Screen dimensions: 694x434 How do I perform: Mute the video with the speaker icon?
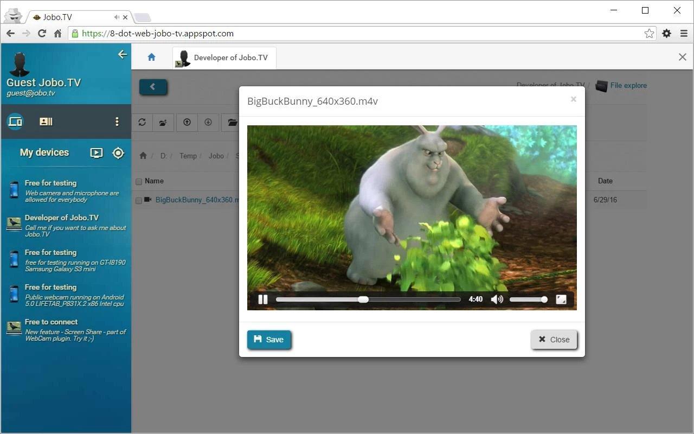tap(497, 299)
